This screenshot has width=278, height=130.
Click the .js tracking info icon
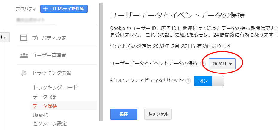tap(23, 73)
